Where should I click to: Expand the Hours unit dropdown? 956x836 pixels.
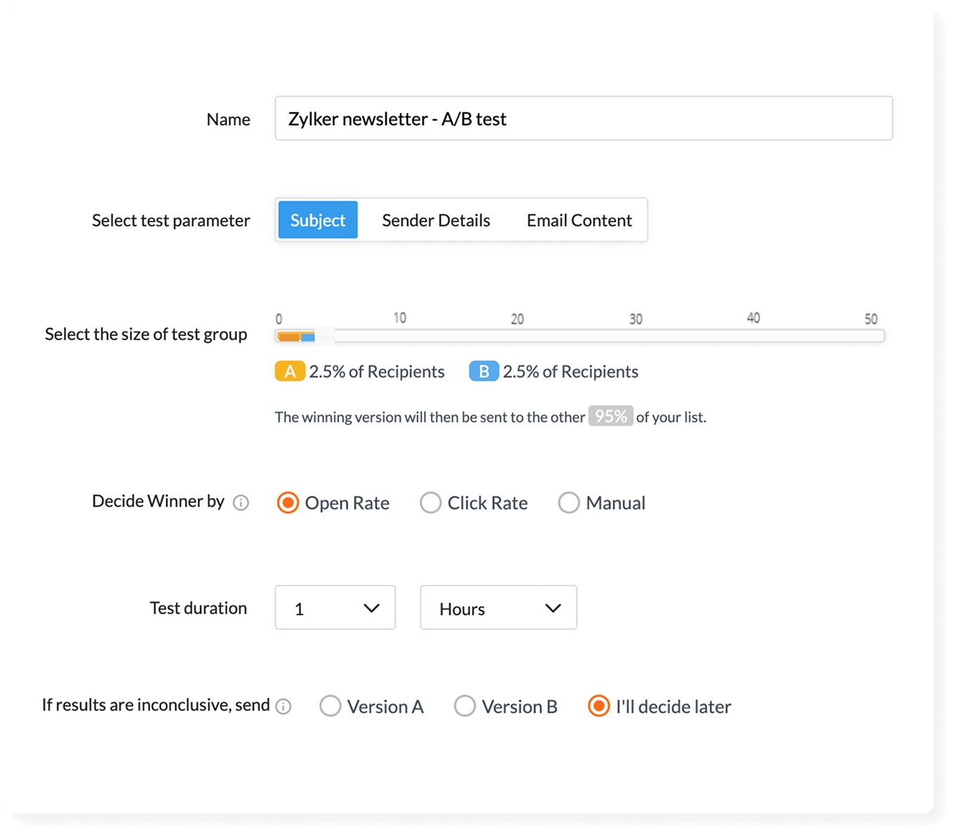(498, 608)
